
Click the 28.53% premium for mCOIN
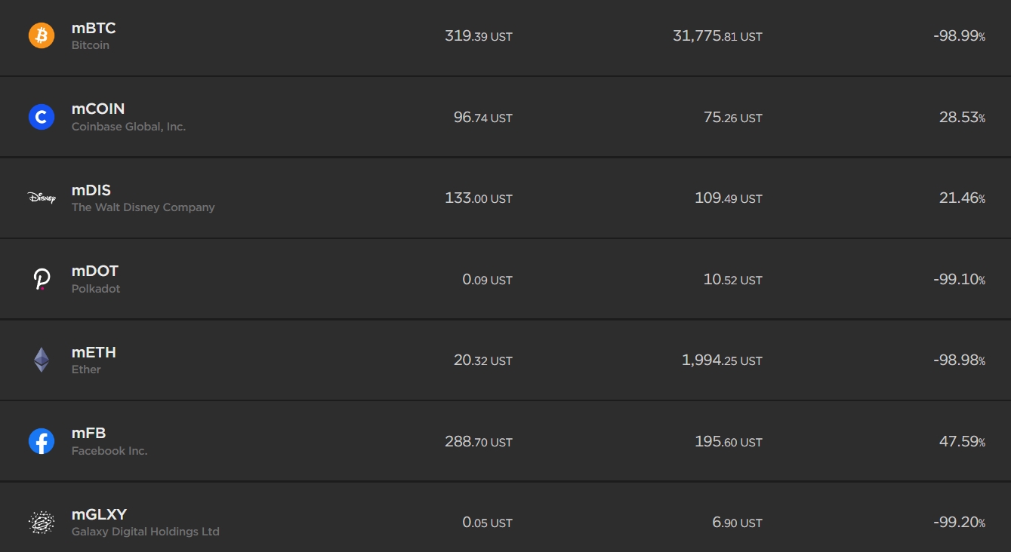(x=963, y=118)
